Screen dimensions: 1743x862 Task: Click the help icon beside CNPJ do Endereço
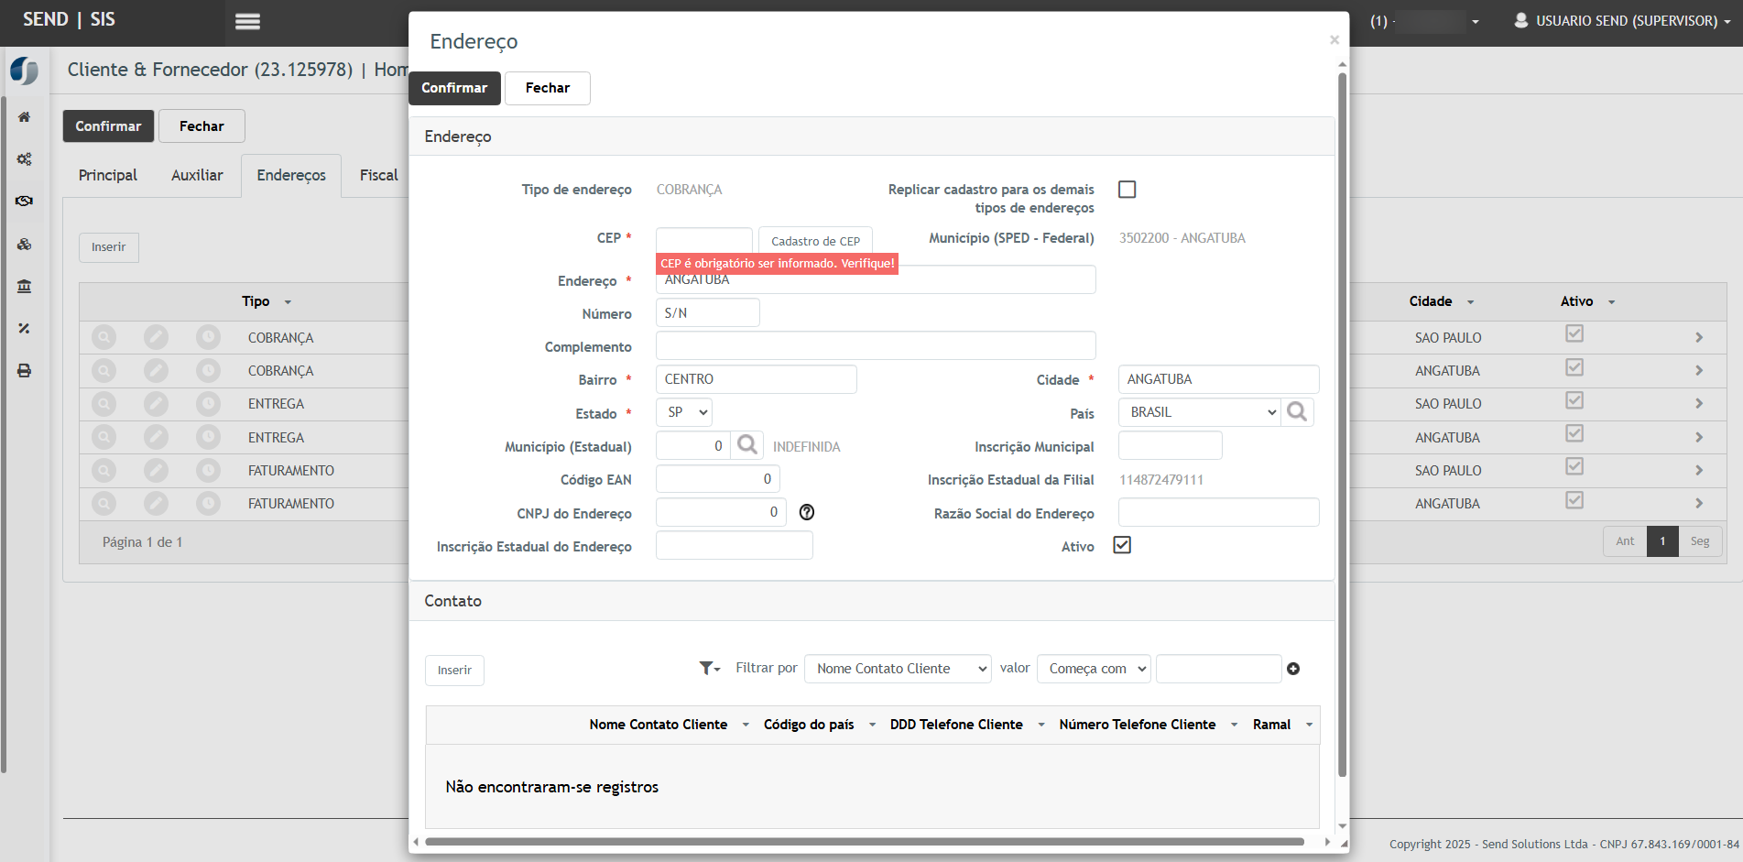807,512
